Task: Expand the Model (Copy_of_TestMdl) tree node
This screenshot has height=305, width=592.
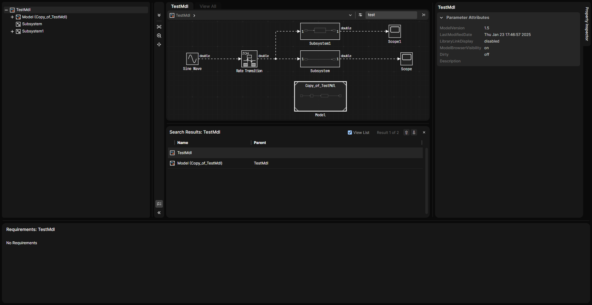Action: point(12,17)
